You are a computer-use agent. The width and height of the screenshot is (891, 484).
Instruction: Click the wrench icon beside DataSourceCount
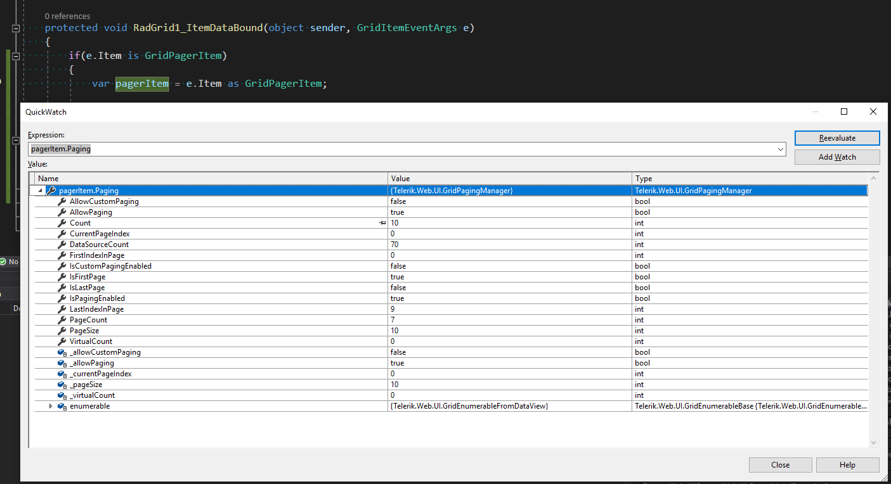tap(62, 245)
